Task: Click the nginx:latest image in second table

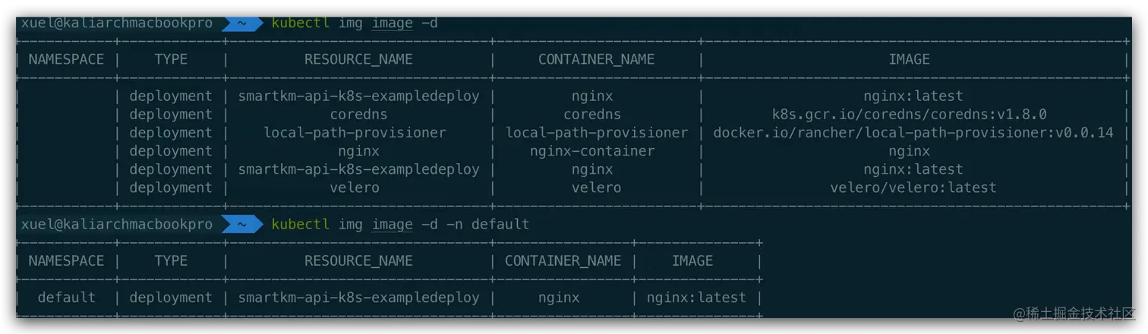Action: click(x=696, y=298)
